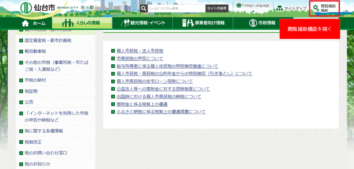Click the gear icon for 閲覧補助機能

(316, 9)
